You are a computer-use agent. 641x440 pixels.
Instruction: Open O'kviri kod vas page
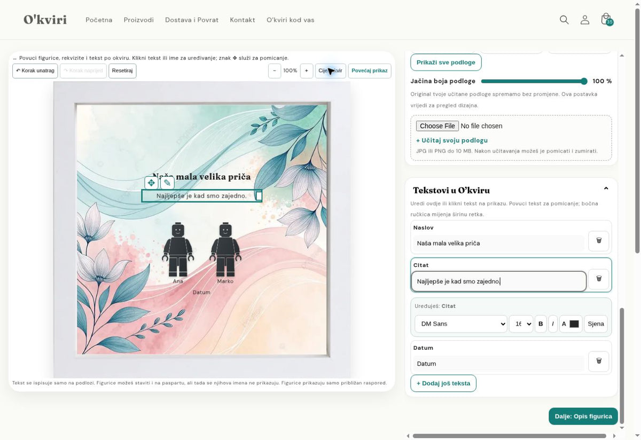291,20
